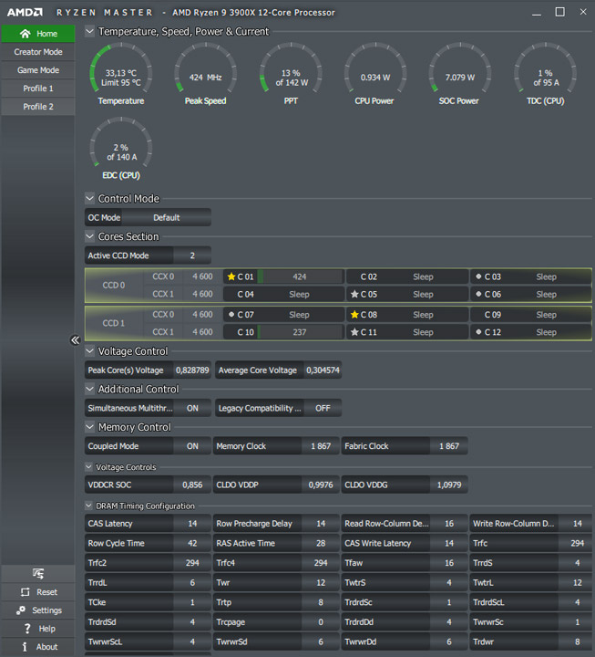
Task: Collapse the Voltage Control section
Action: [x=89, y=350]
